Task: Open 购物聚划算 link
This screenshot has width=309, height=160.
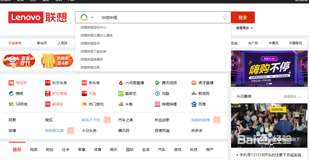Action: click(55, 131)
